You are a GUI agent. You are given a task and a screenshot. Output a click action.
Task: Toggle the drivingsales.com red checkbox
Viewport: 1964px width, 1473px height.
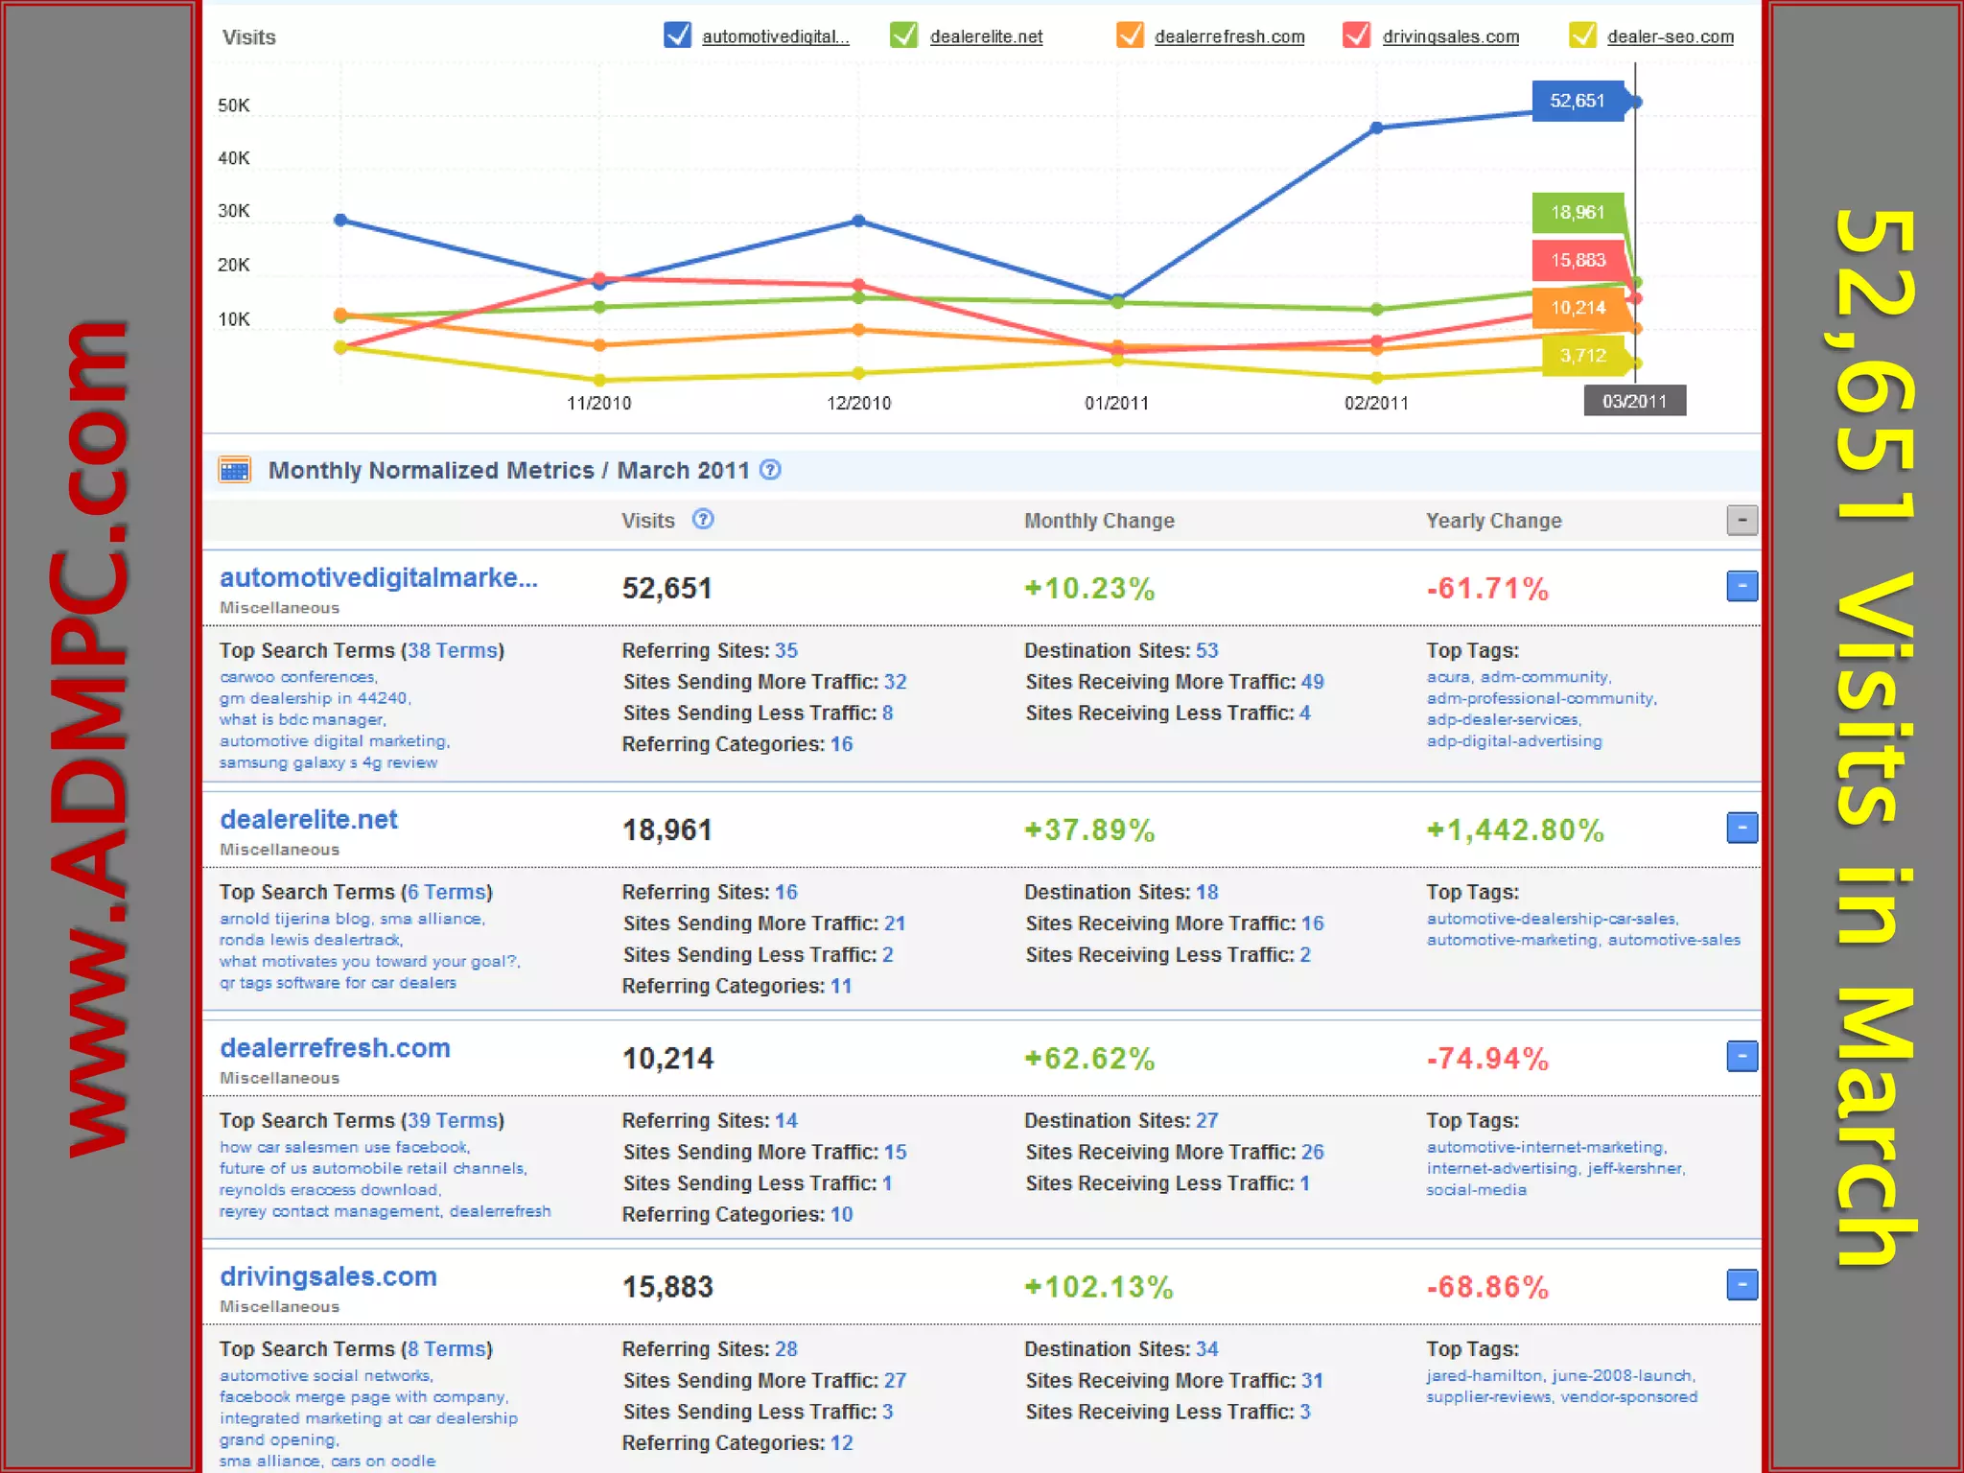coord(1356,35)
